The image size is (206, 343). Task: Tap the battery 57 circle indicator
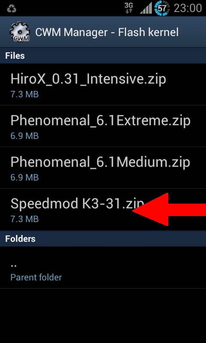point(162,8)
